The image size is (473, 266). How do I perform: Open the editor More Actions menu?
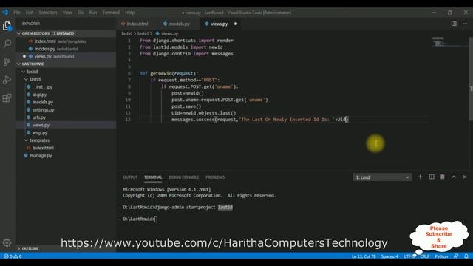[x=465, y=24]
